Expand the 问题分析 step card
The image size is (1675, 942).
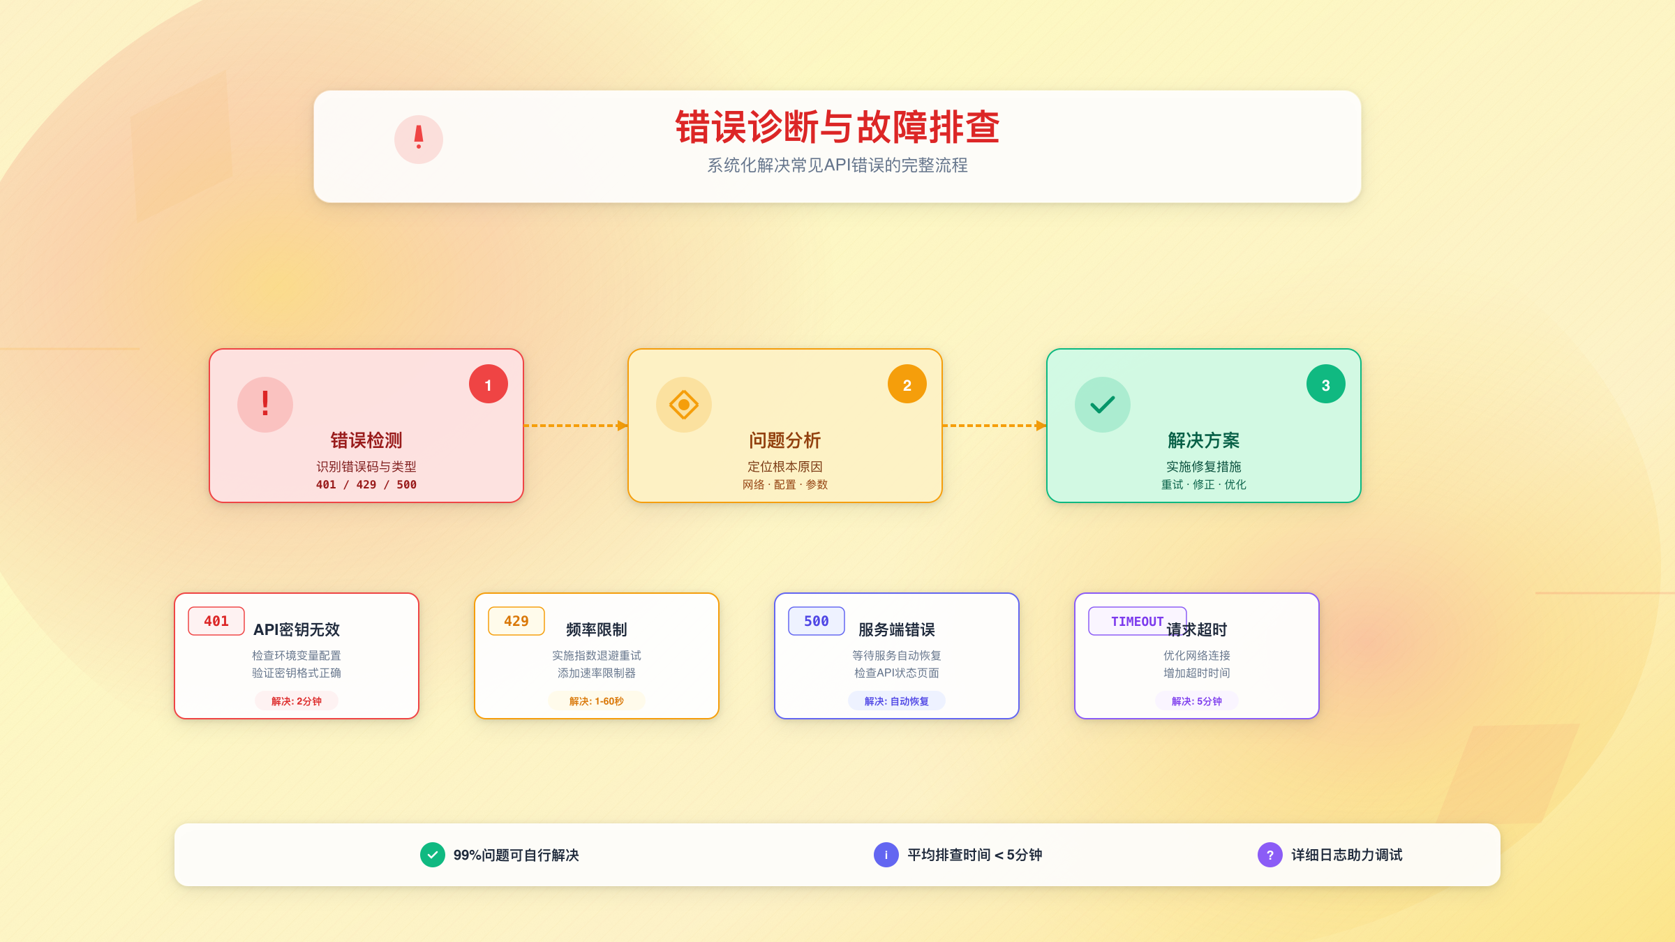pyautogui.click(x=784, y=426)
